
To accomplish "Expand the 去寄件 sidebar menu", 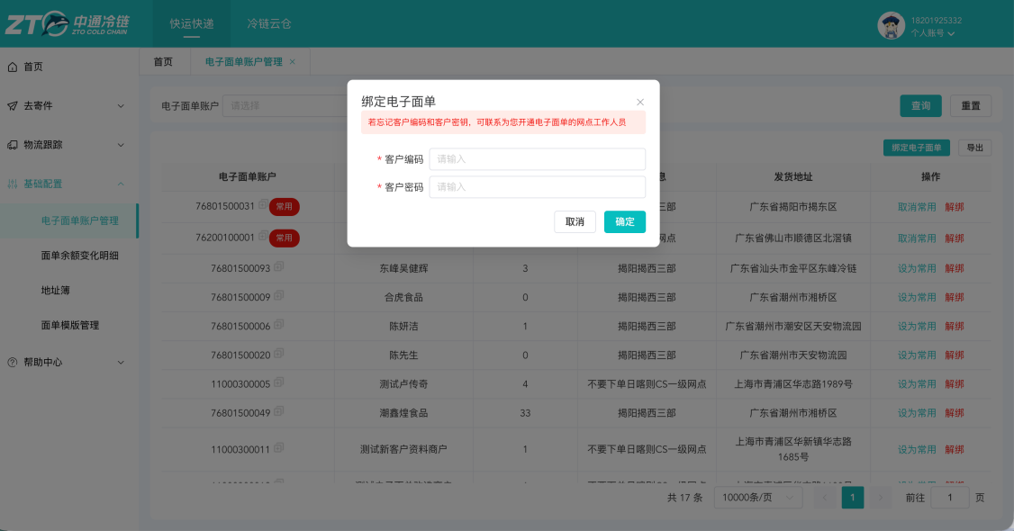I will coord(121,106).
